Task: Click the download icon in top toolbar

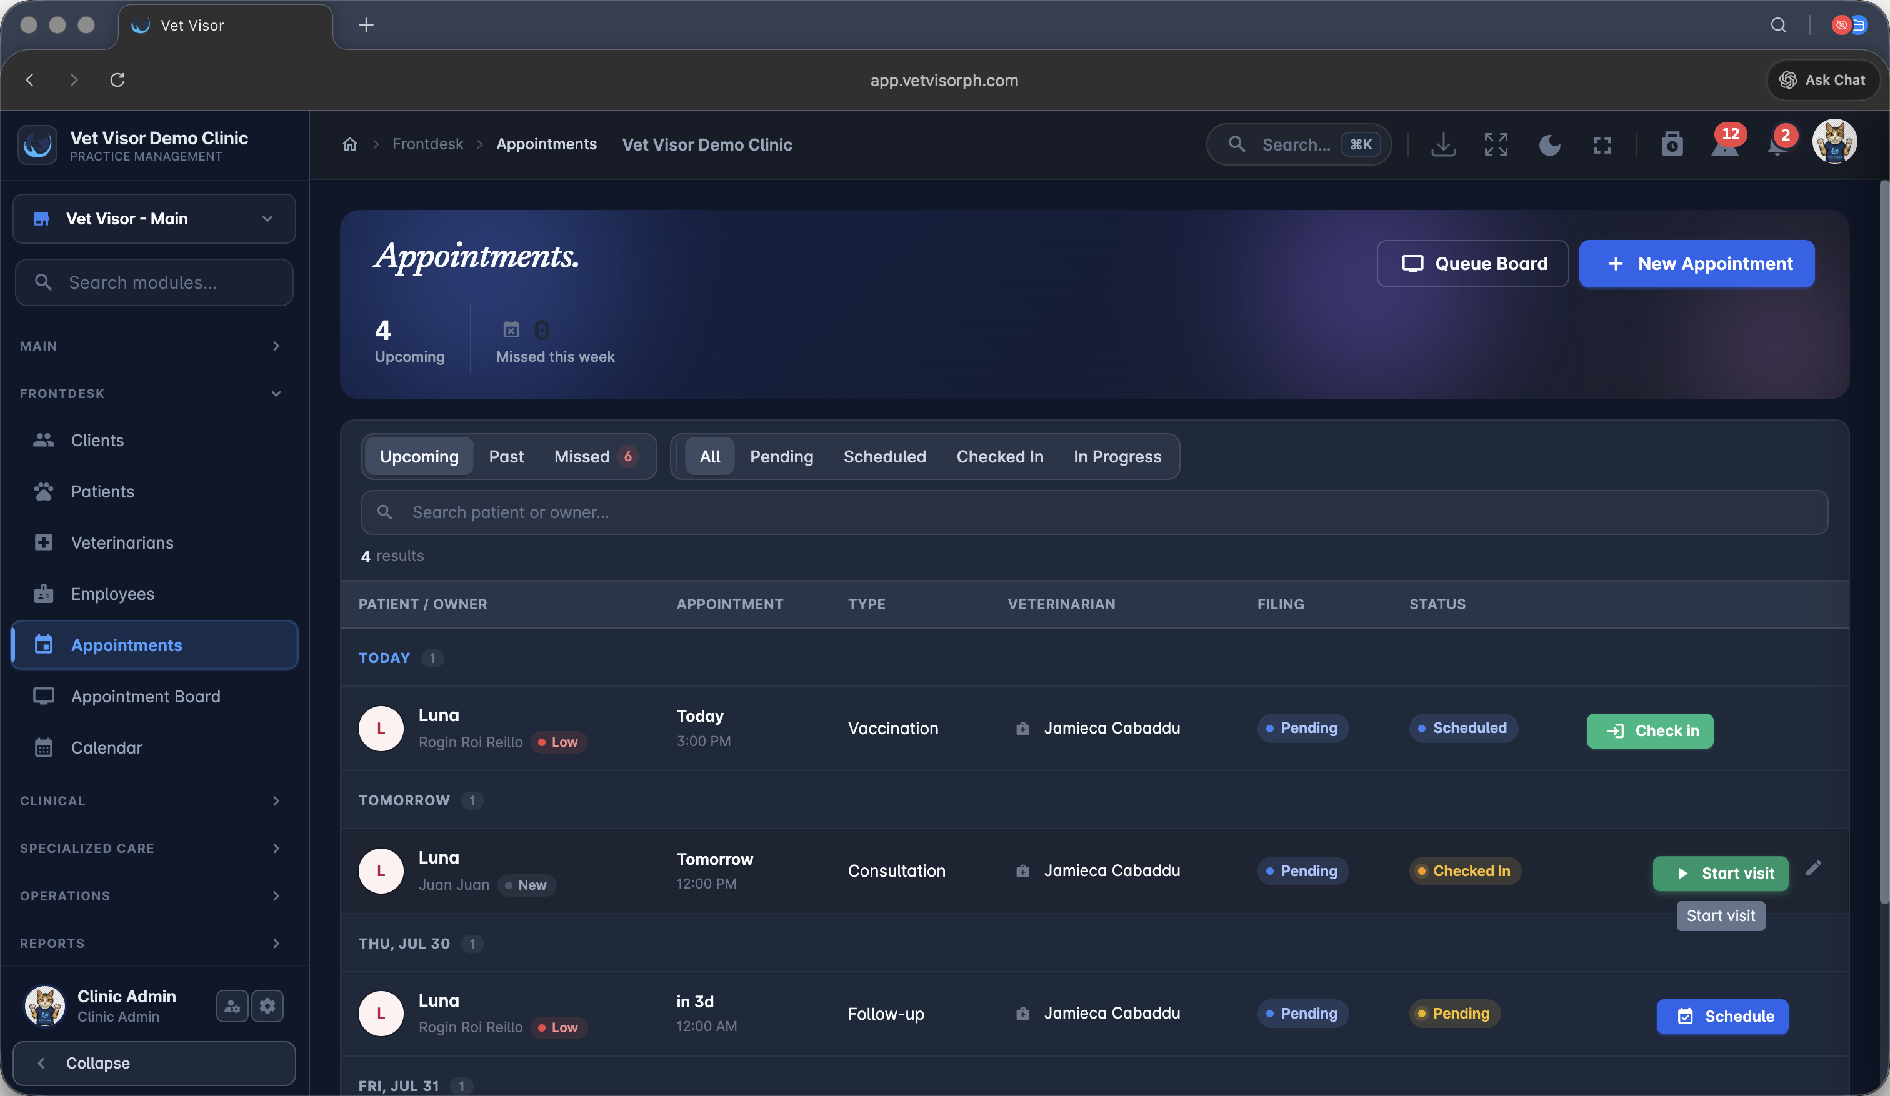Action: point(1443,144)
